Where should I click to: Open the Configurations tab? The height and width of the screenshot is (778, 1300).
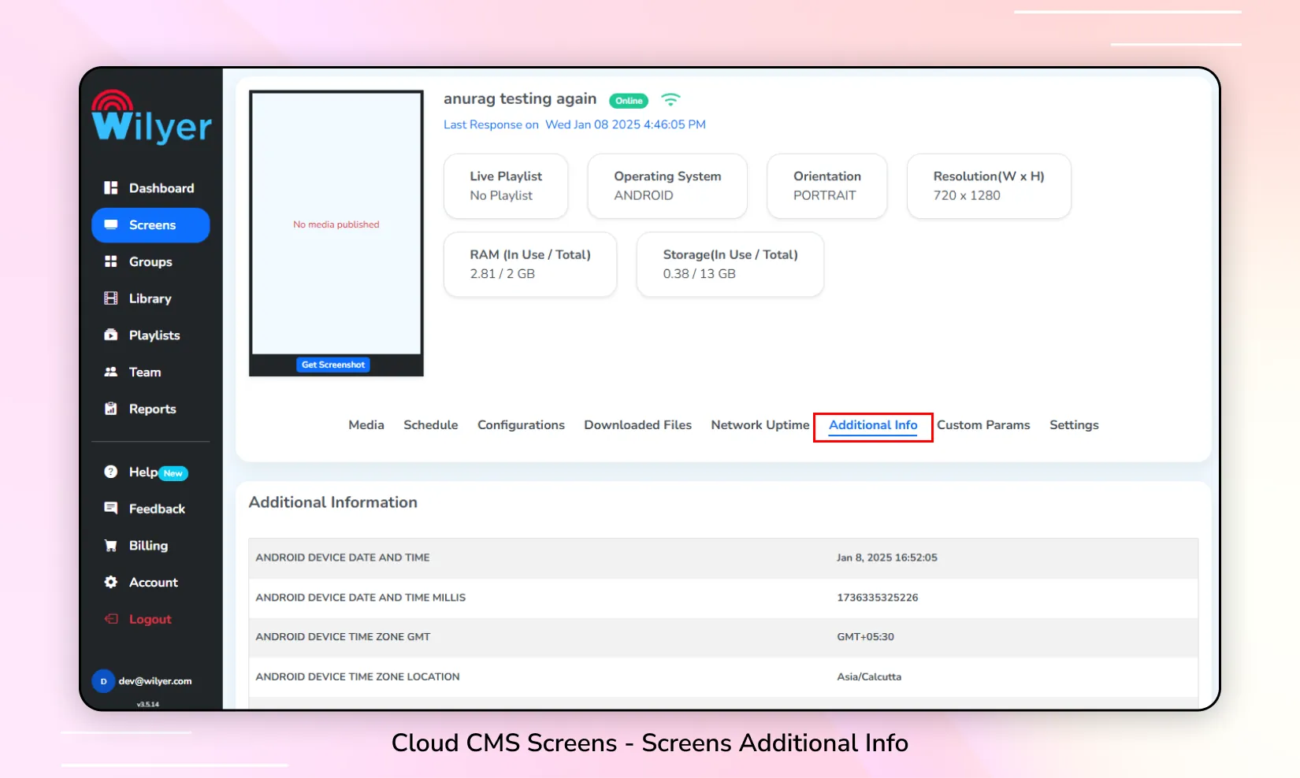(521, 424)
